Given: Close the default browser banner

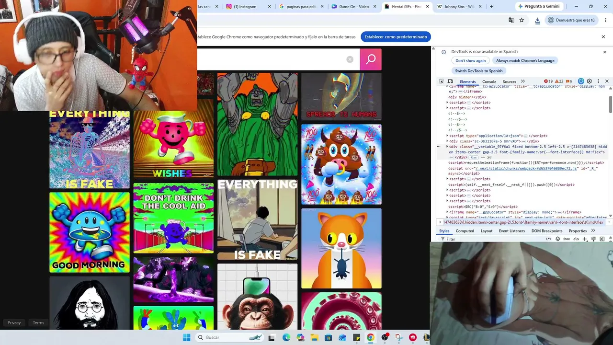Looking at the screenshot, I should pos(603,37).
